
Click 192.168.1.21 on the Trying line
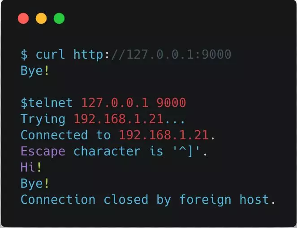119,119
